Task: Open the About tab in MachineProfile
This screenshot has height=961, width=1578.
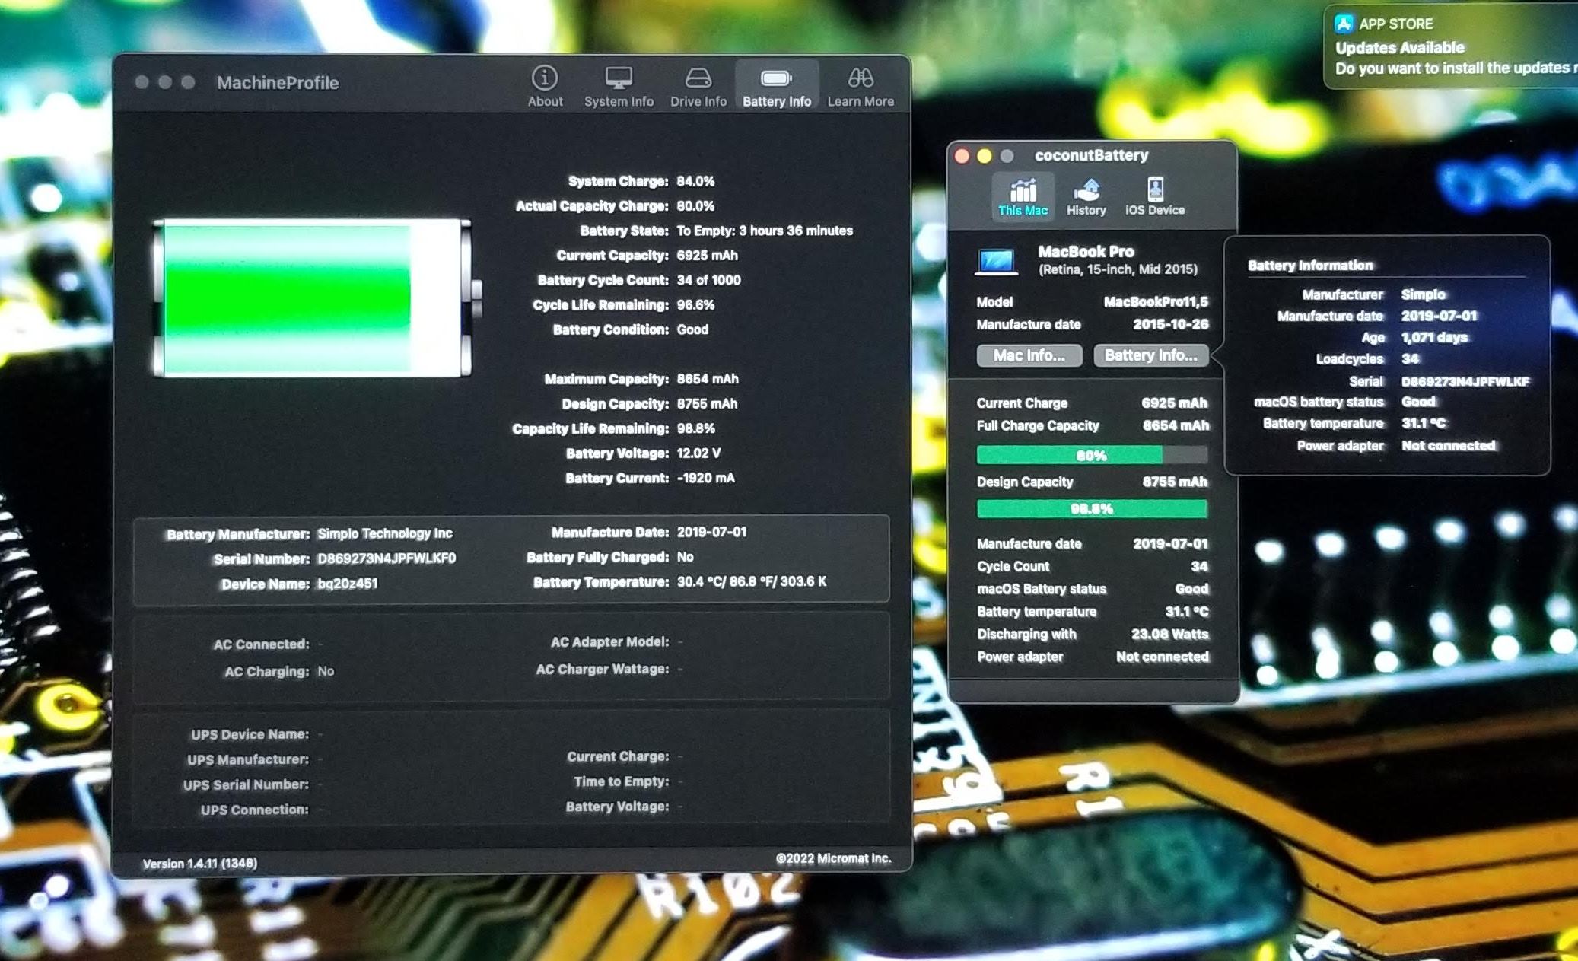Action: 545,87
